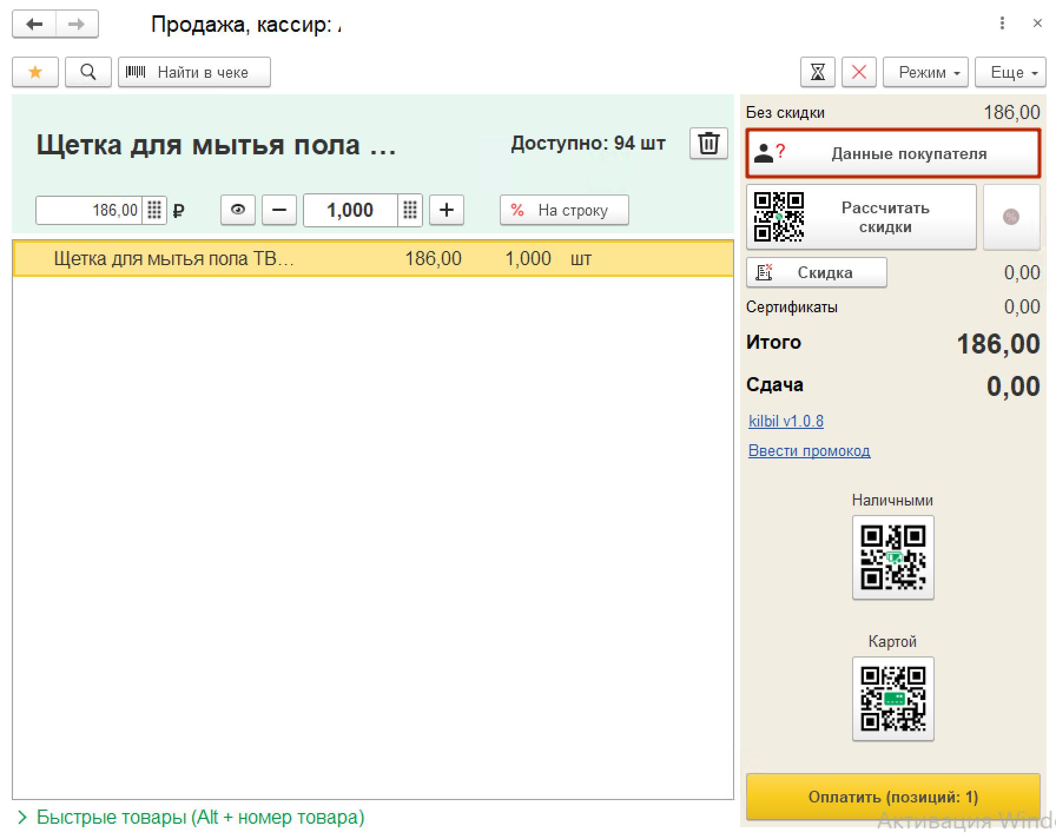
Task: Click the 'Щетка для мытья пола …' item heading
Action: (x=216, y=144)
